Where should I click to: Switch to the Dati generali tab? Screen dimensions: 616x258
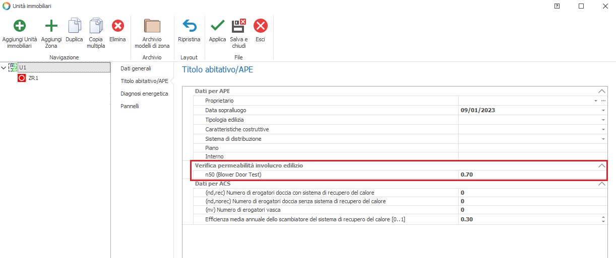tap(136, 68)
